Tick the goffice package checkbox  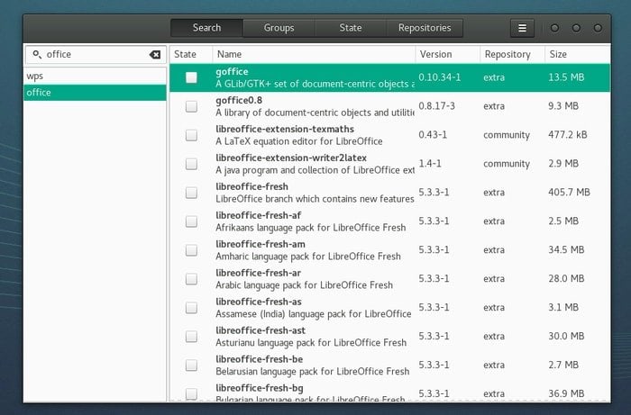pos(191,77)
